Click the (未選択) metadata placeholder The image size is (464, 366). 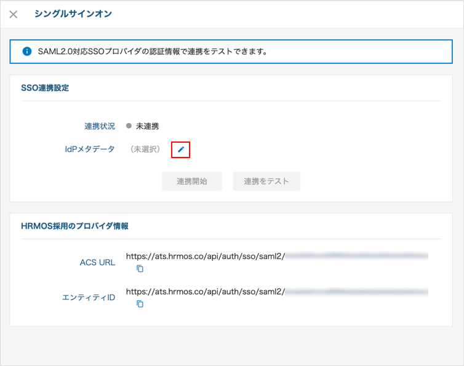tap(145, 149)
